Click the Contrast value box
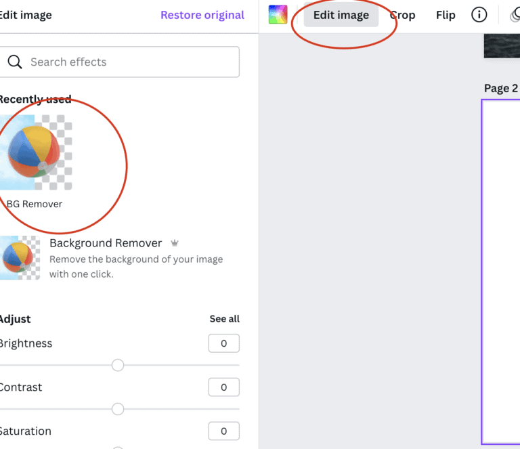The image size is (520, 449). click(x=224, y=387)
